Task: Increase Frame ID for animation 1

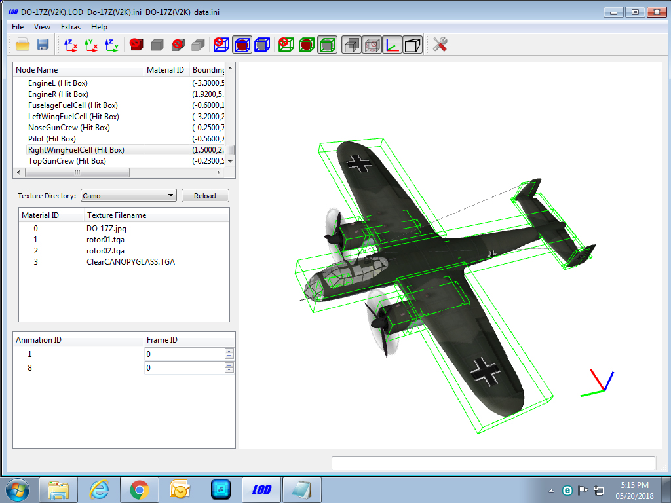Action: [x=229, y=351]
